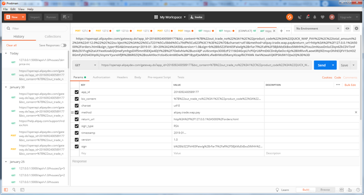Image resolution: width=364 pixels, height=195 pixels.
Task: Open manage environments gear icon
Action: pyautogui.click(x=356, y=29)
